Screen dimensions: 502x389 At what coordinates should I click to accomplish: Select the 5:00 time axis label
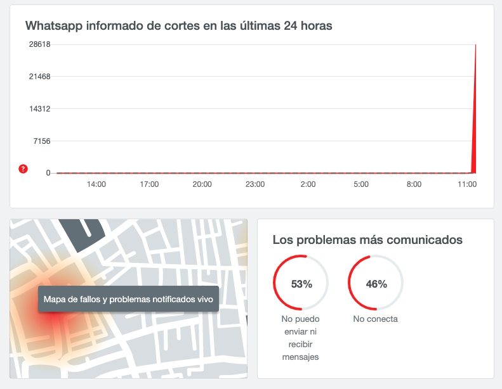click(x=361, y=184)
